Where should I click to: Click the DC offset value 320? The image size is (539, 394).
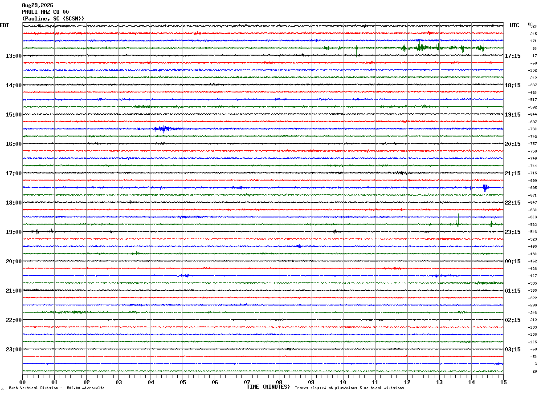point(534,26)
